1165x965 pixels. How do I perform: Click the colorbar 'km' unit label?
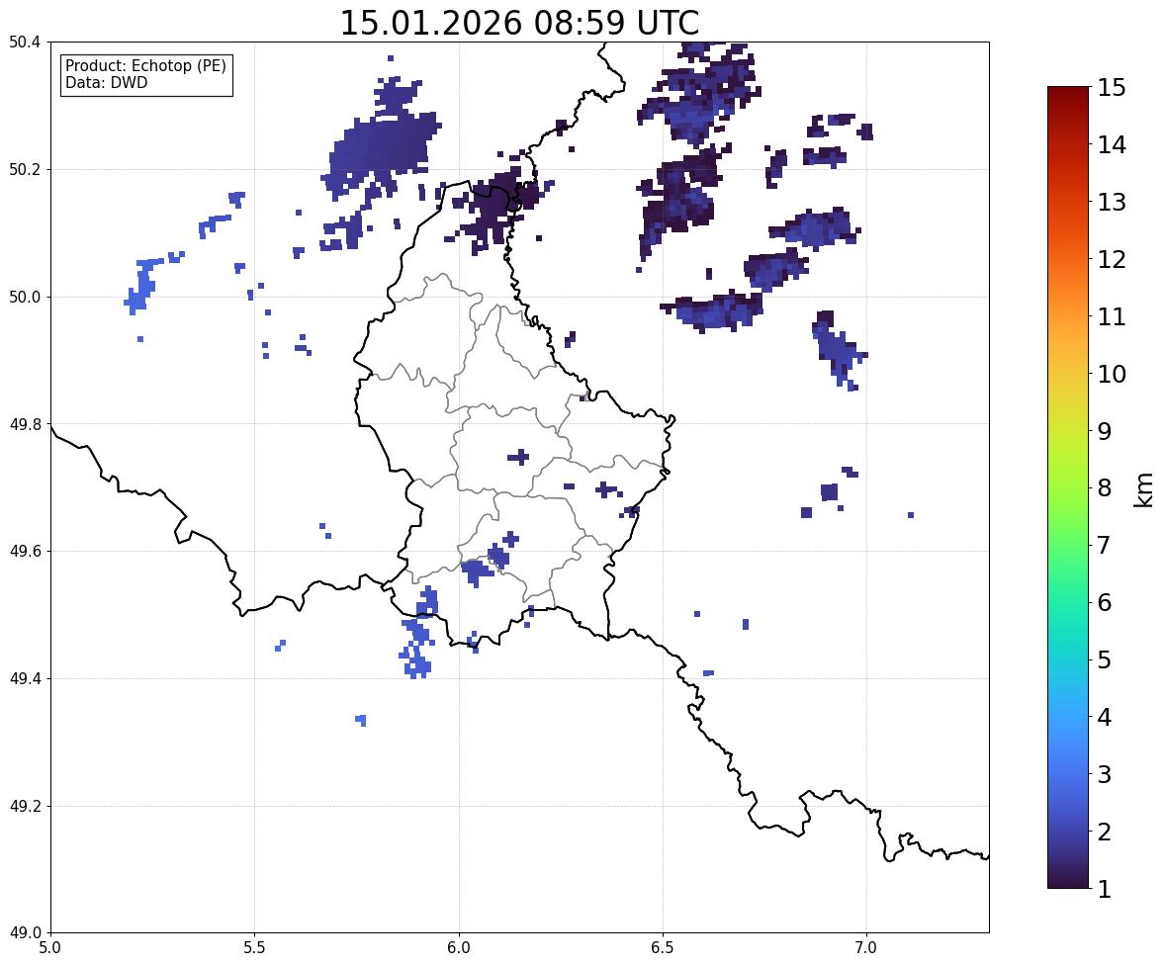(x=1144, y=490)
